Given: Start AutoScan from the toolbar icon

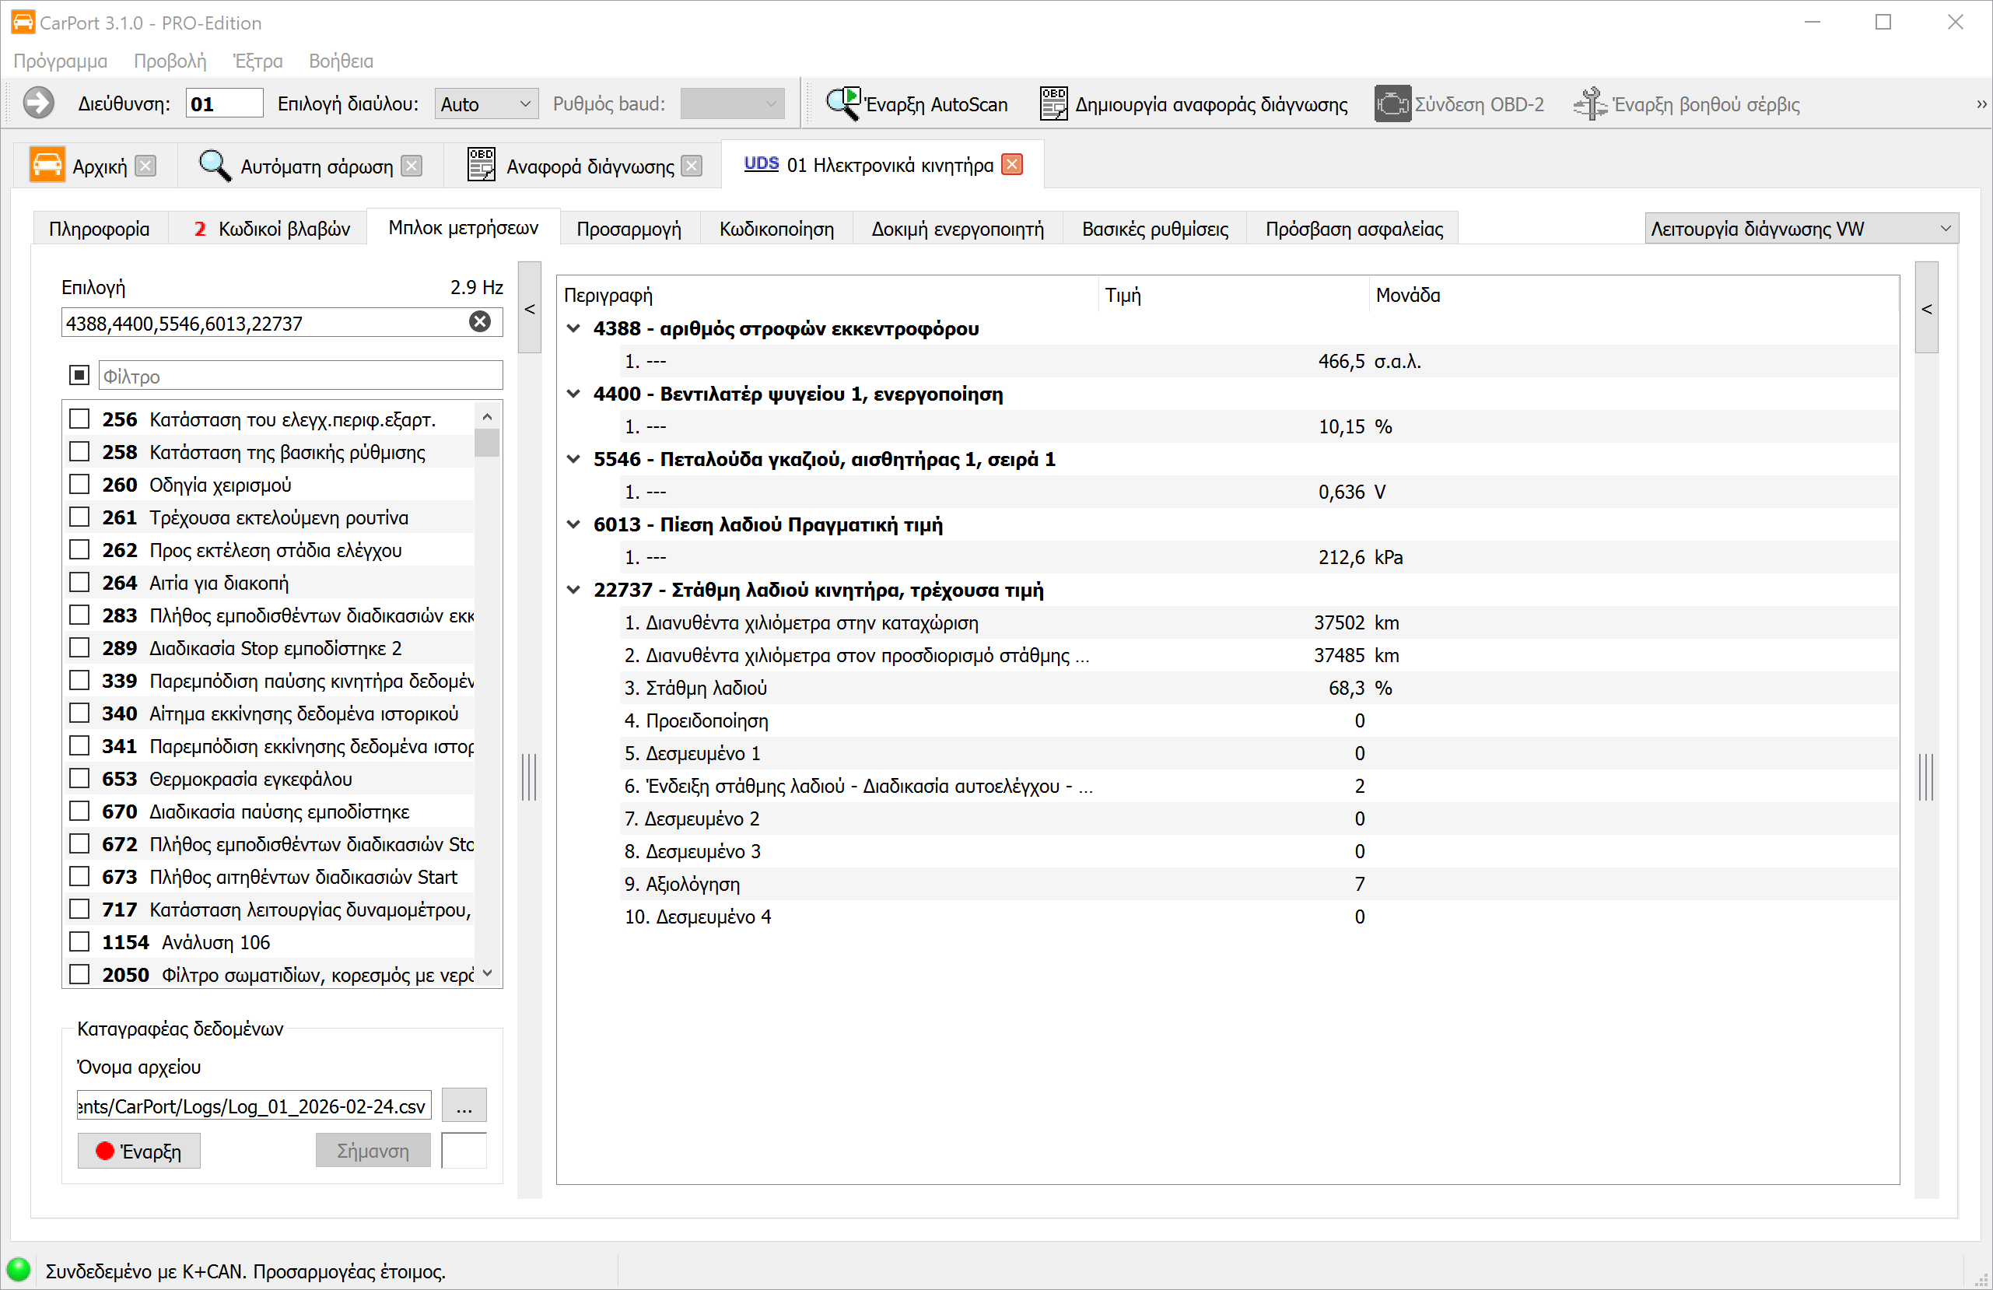Looking at the screenshot, I should pos(842,104).
